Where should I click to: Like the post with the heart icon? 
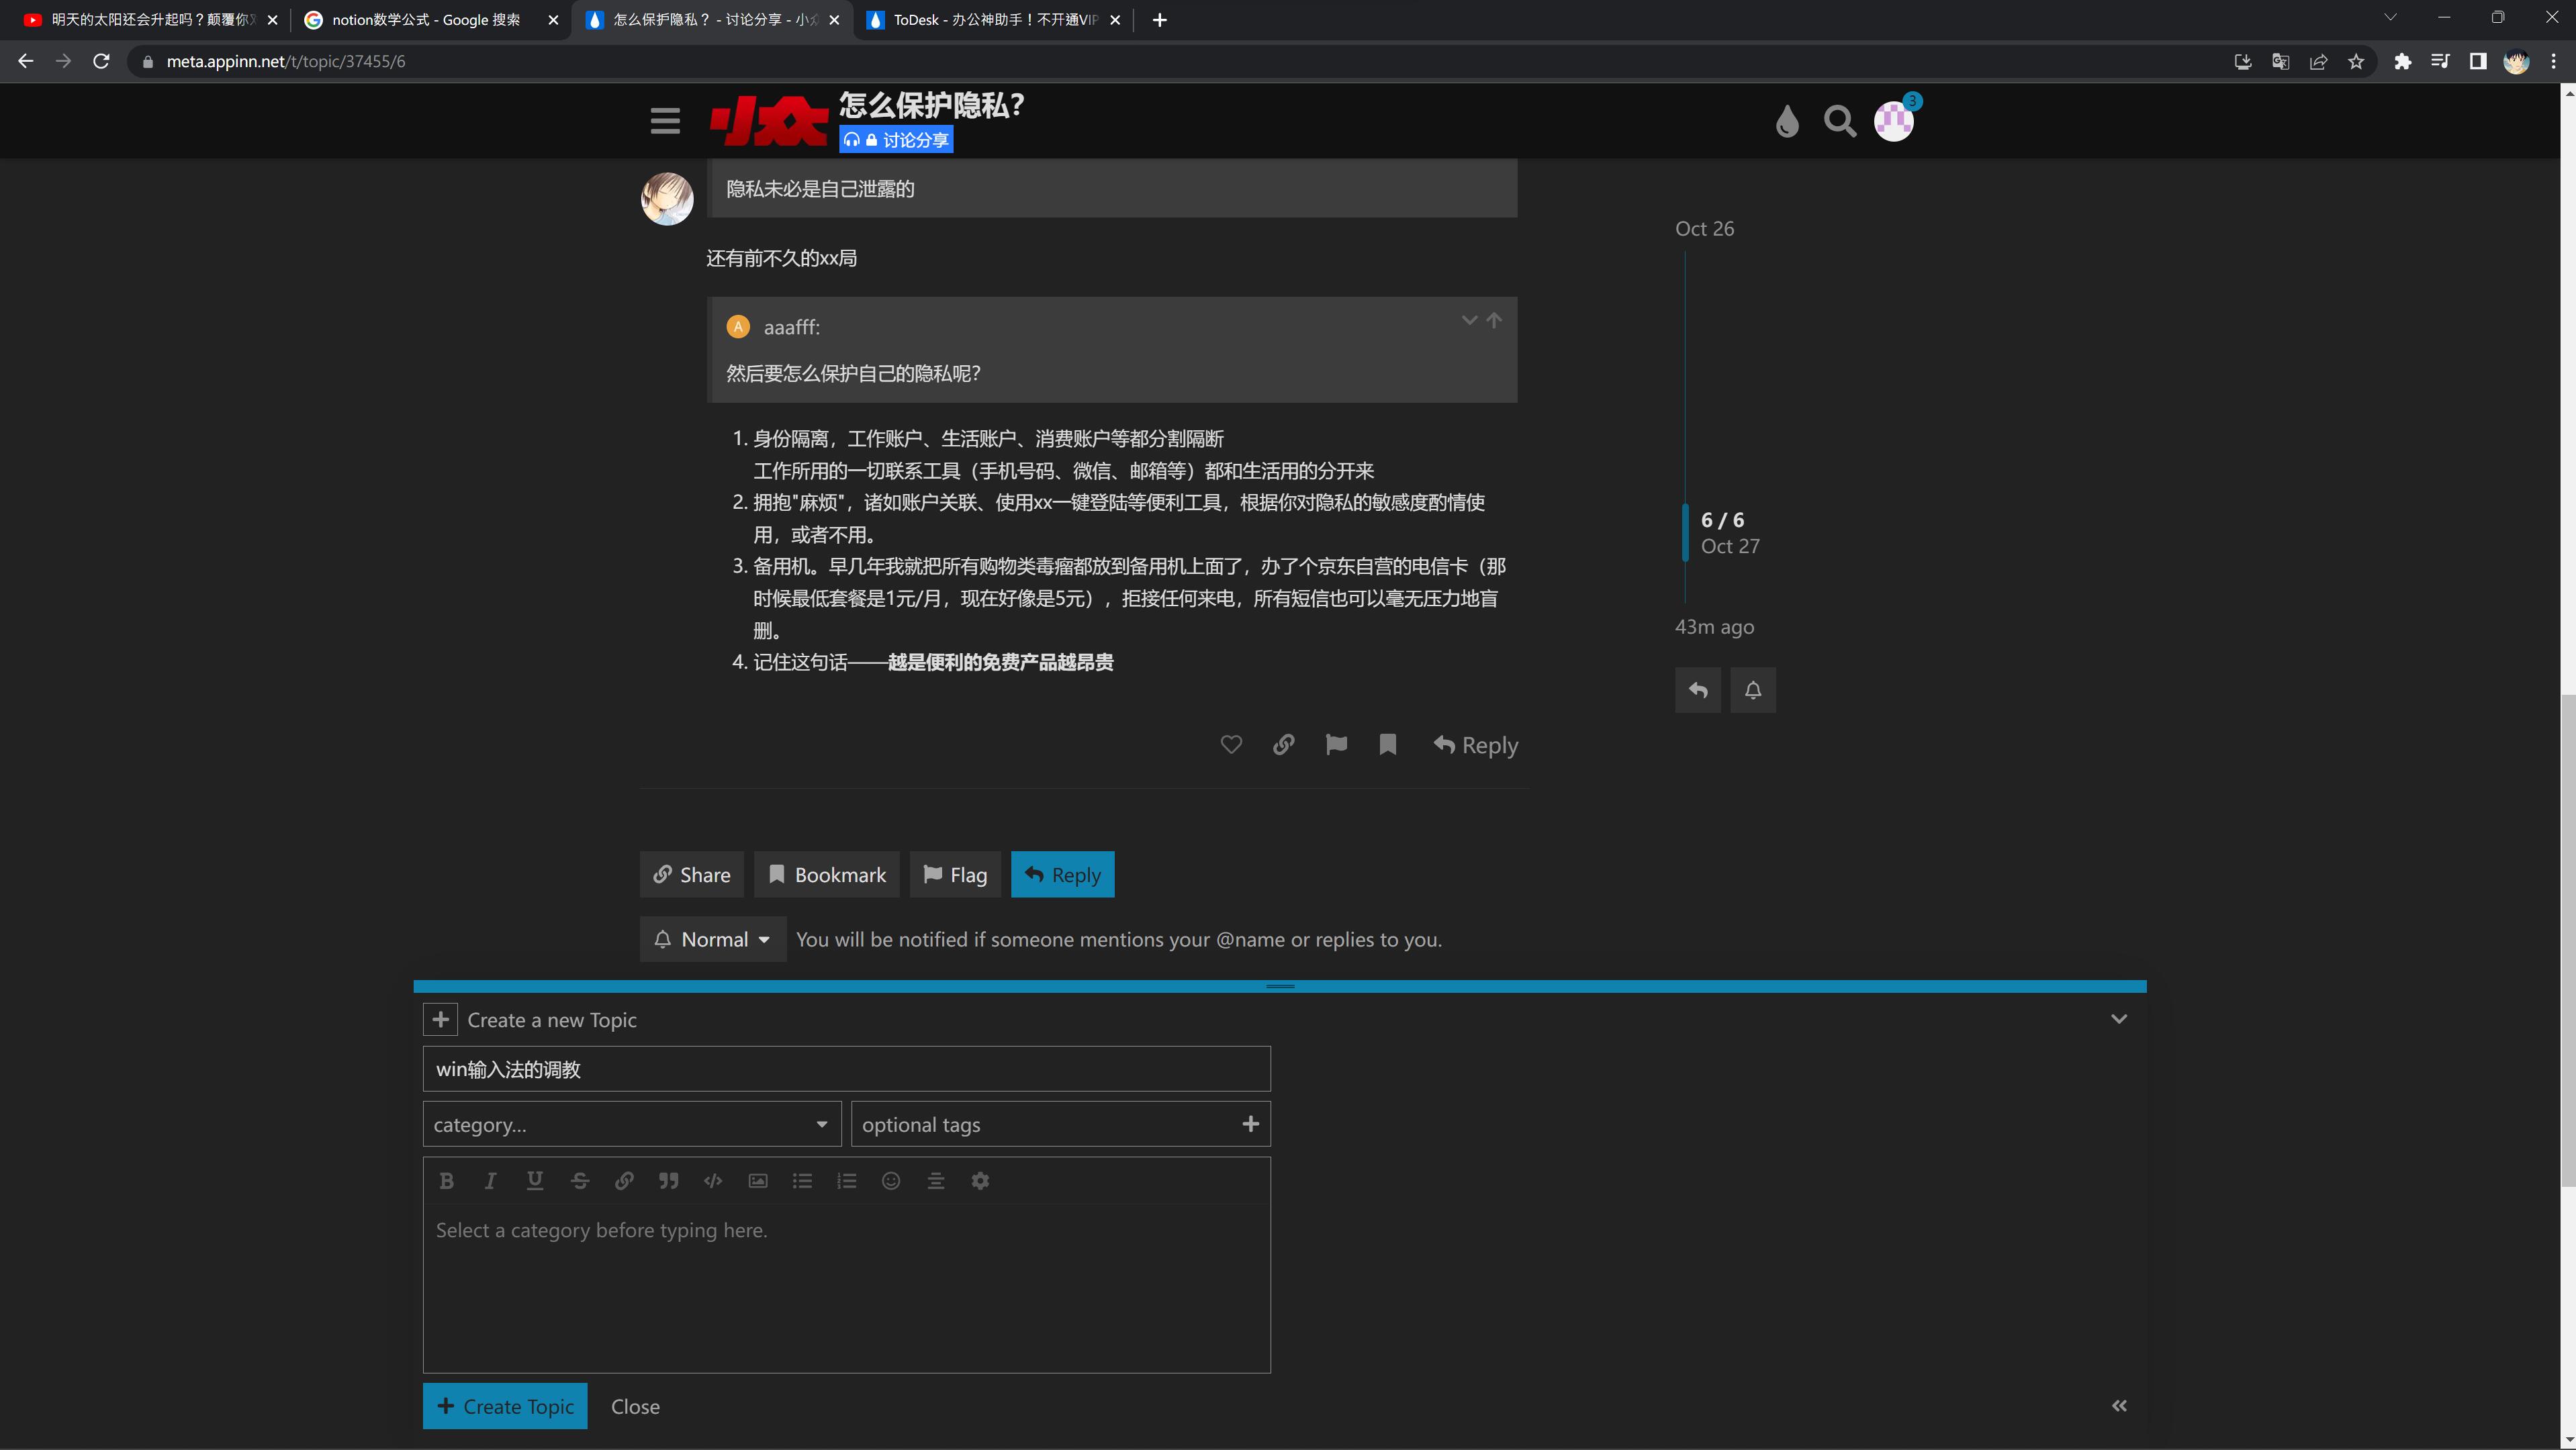pos(1231,744)
